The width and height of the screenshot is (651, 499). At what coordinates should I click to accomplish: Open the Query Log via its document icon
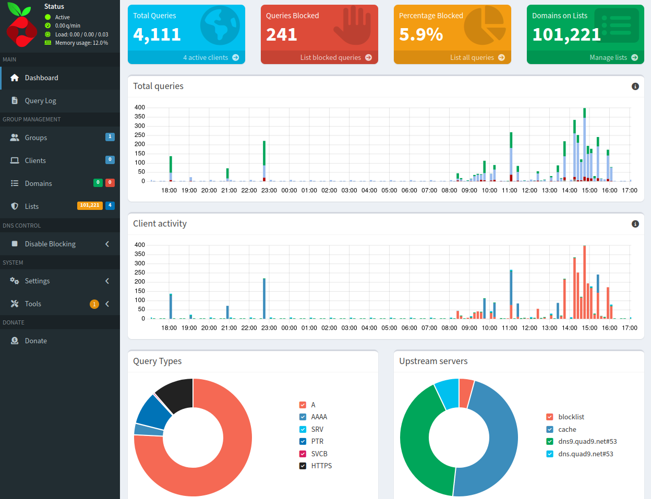pyautogui.click(x=14, y=101)
